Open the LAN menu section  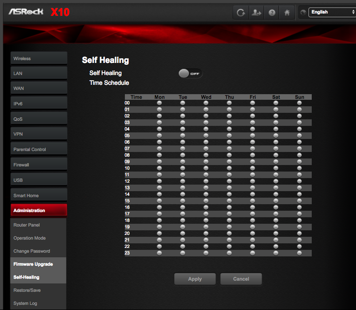pos(39,73)
